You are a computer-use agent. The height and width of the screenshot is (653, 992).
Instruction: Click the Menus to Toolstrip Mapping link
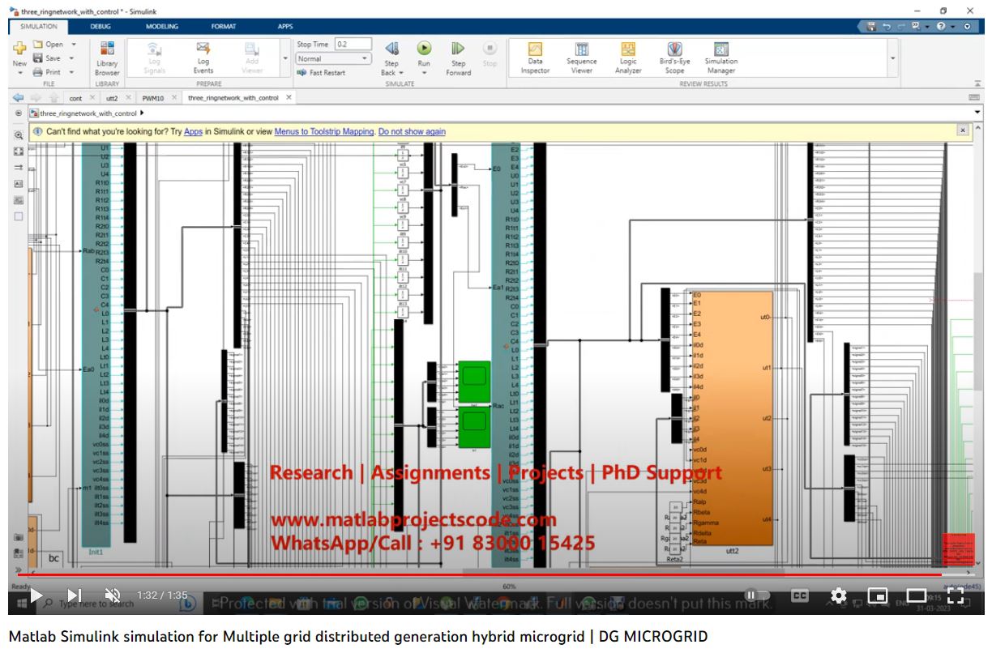[x=324, y=131]
